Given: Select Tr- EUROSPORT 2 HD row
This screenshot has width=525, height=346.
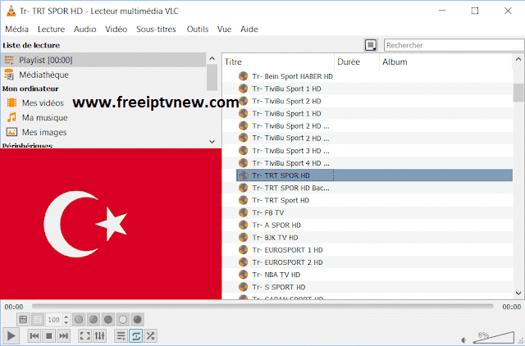Looking at the screenshot, I should point(367,262).
